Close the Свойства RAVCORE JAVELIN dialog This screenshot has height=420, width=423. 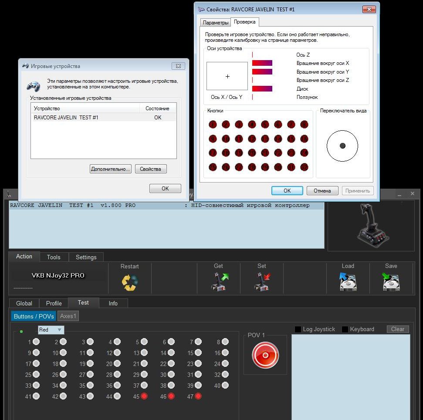(x=369, y=9)
